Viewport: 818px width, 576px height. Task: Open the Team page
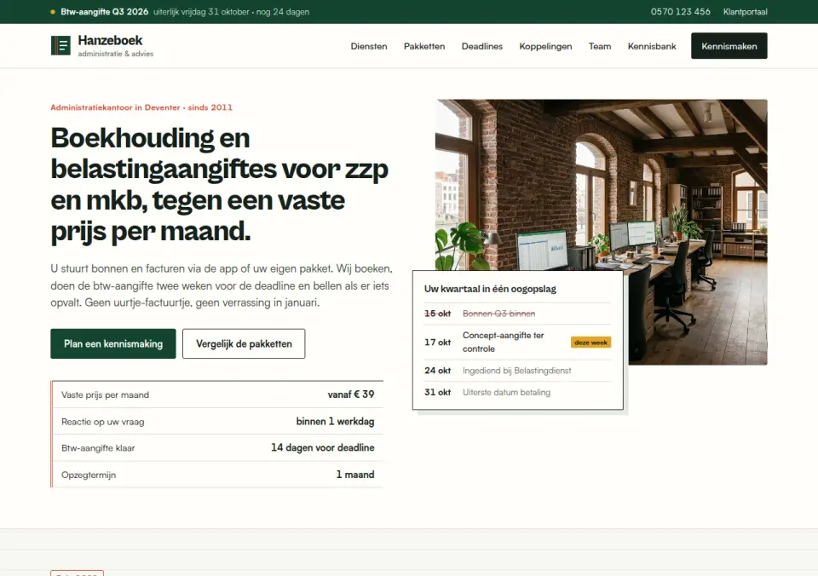600,46
